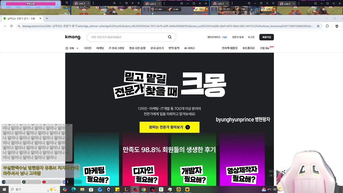
Task: Click the 로그인 link
Action: (x=251, y=37)
